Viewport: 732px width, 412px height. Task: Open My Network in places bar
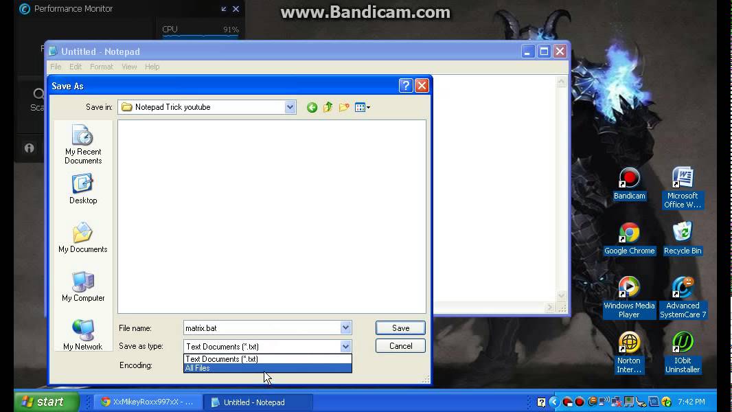82,334
